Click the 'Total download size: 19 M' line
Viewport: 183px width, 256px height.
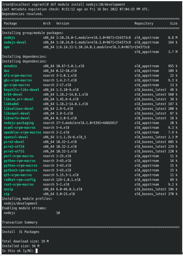click(x=25, y=241)
